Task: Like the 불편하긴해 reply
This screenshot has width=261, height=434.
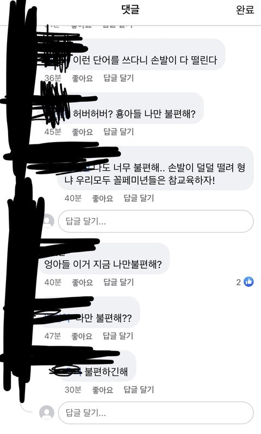Action: 103,390
